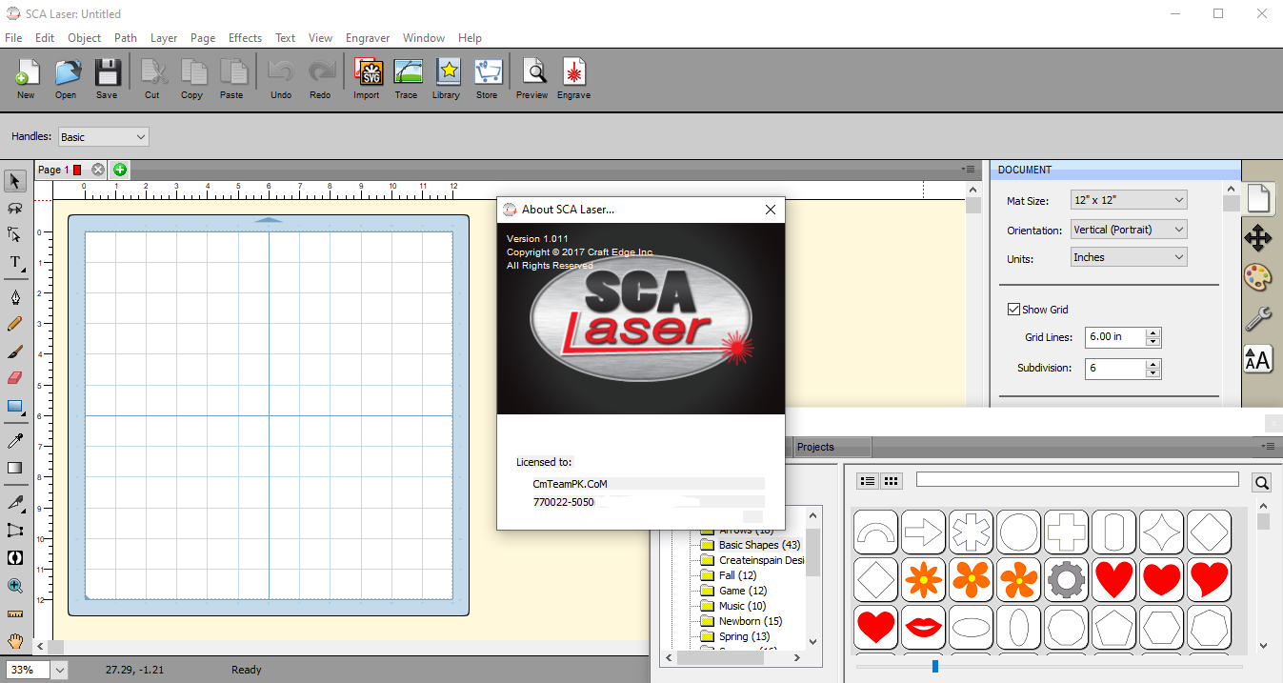Open the Trace tool
The height and width of the screenshot is (683, 1283).
407,80
